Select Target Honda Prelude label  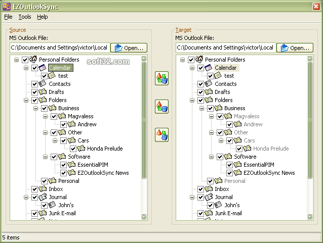tap(271, 149)
